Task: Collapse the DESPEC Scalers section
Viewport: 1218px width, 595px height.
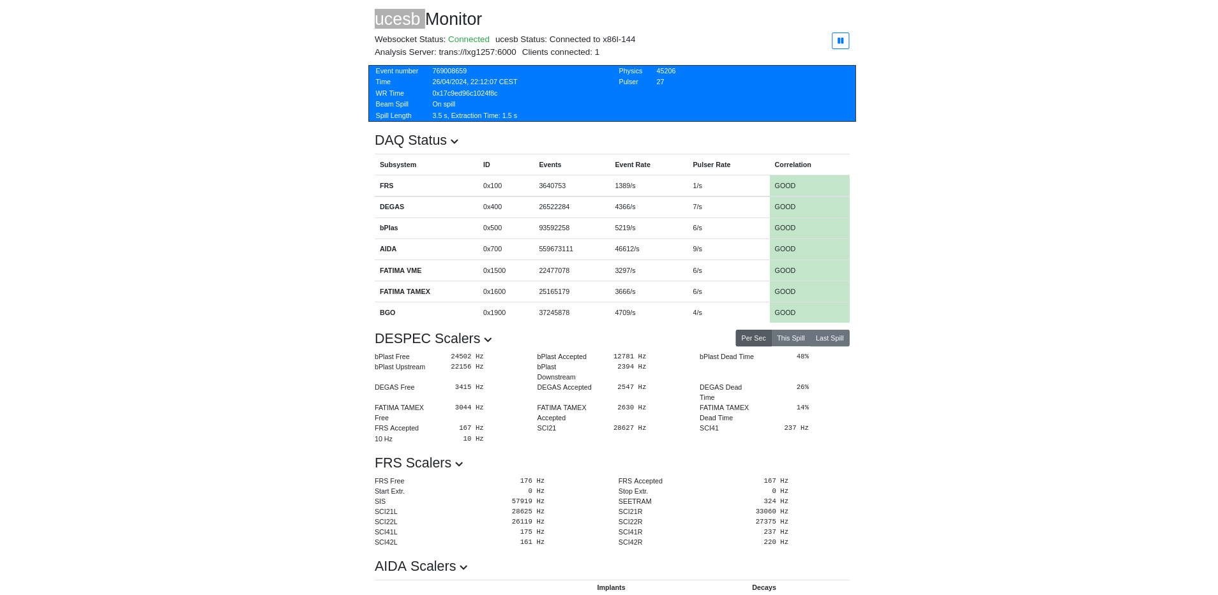Action: click(x=488, y=340)
